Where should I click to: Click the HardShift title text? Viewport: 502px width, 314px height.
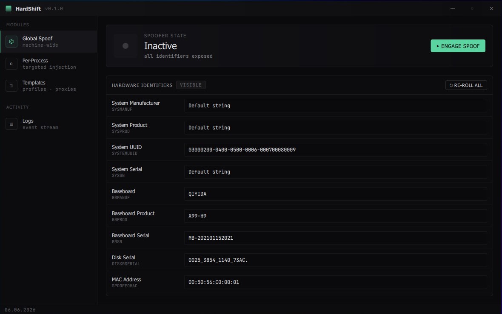tap(28, 8)
